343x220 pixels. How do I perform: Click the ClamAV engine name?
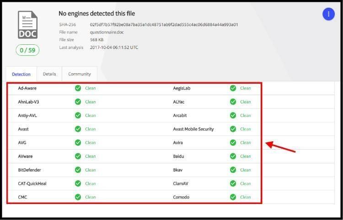(181, 183)
